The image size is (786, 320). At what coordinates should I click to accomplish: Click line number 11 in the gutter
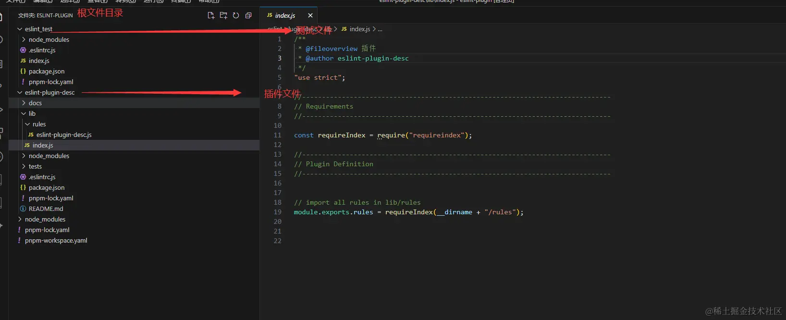pos(278,135)
